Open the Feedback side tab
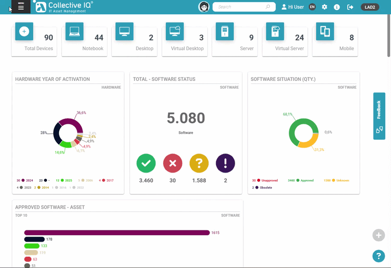This screenshot has width=391, height=268. pyautogui.click(x=379, y=115)
